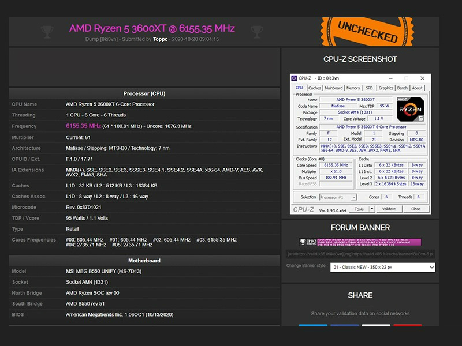The image size is (462, 346).
Task: Click the Code Name Matisse field
Action: [338, 106]
